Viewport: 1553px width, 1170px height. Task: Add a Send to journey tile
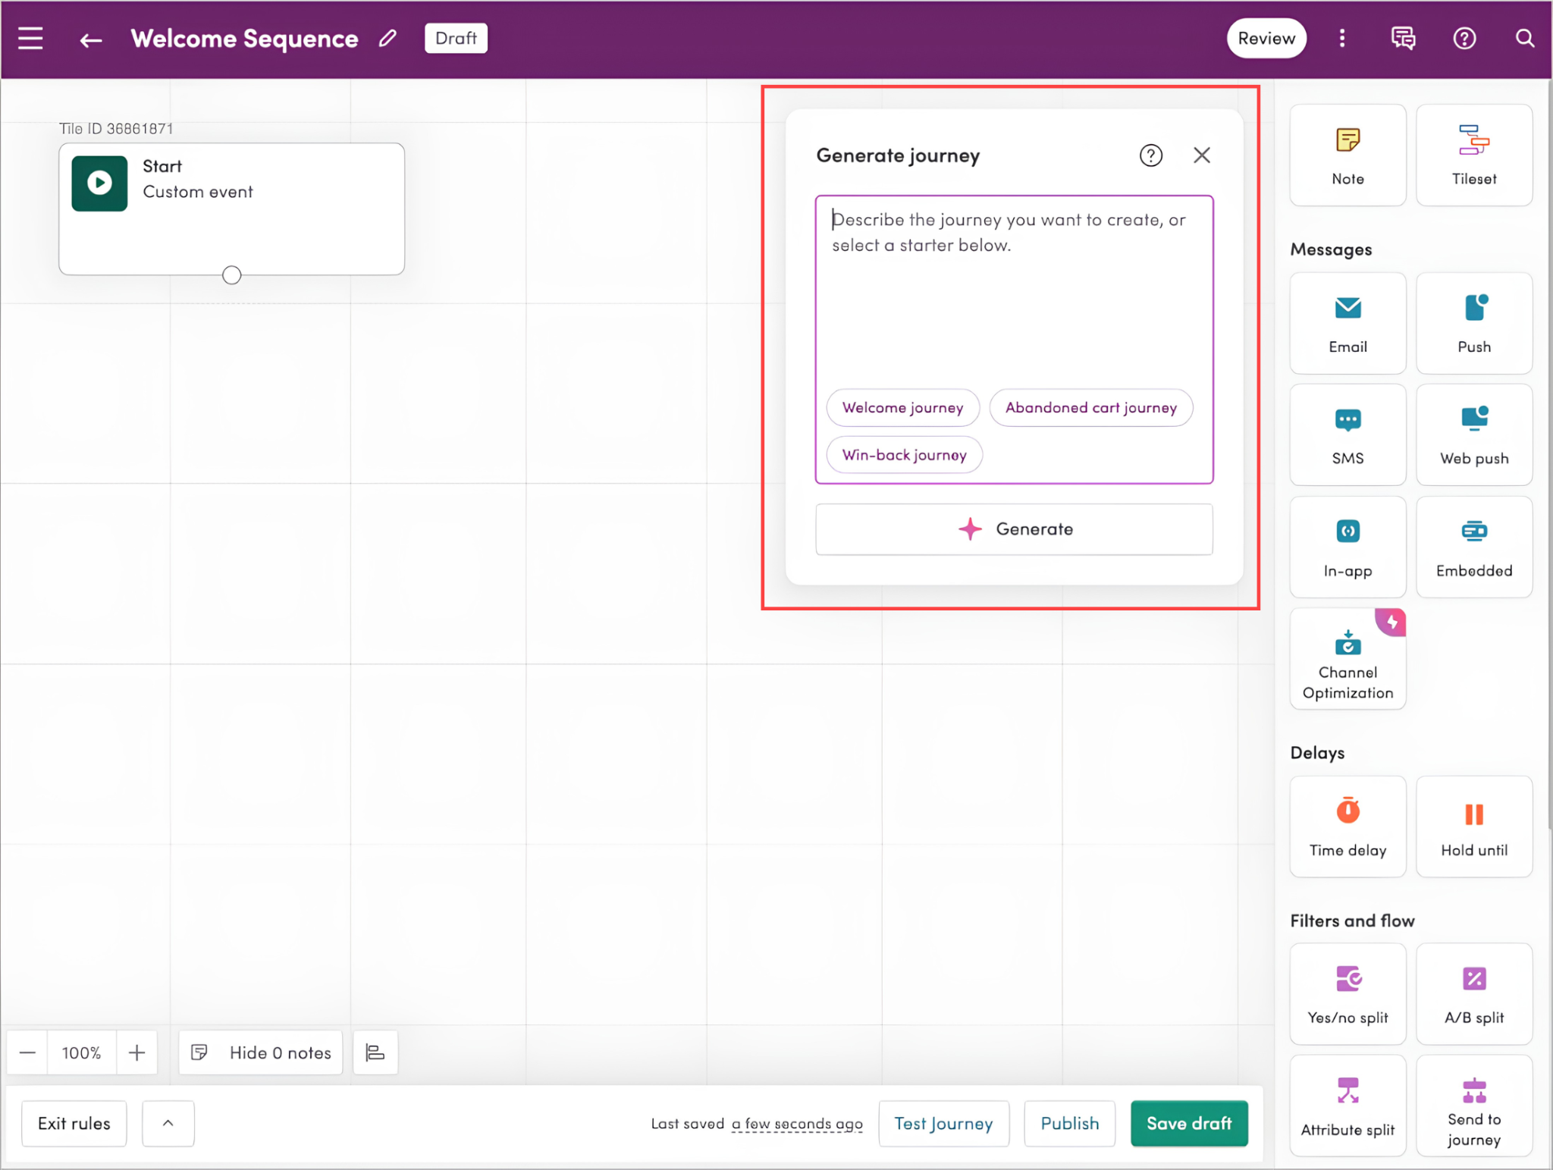pyautogui.click(x=1473, y=1106)
